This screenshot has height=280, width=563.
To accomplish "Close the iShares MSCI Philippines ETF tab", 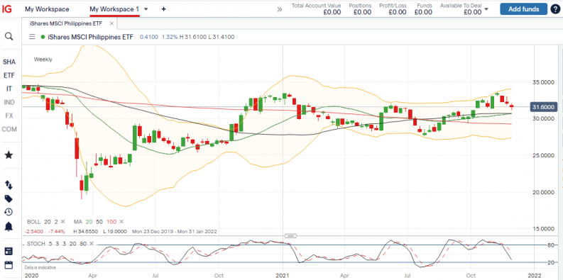I will [111, 23].
